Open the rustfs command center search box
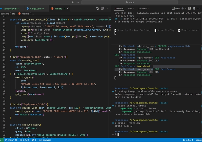This screenshot has width=202, height=142. [x=130, y=2]
